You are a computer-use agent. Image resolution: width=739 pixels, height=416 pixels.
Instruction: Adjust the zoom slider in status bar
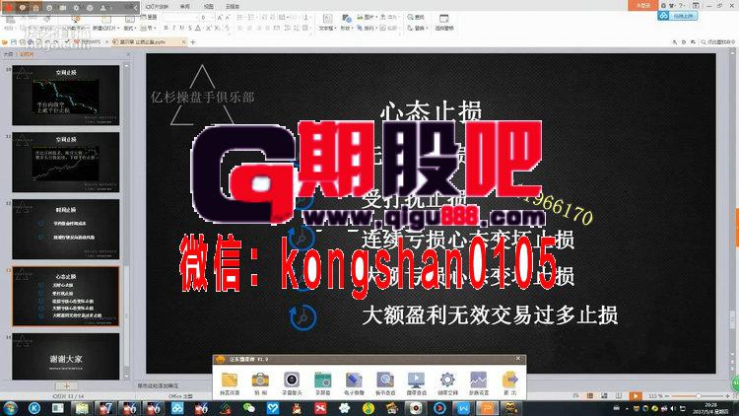coord(698,396)
